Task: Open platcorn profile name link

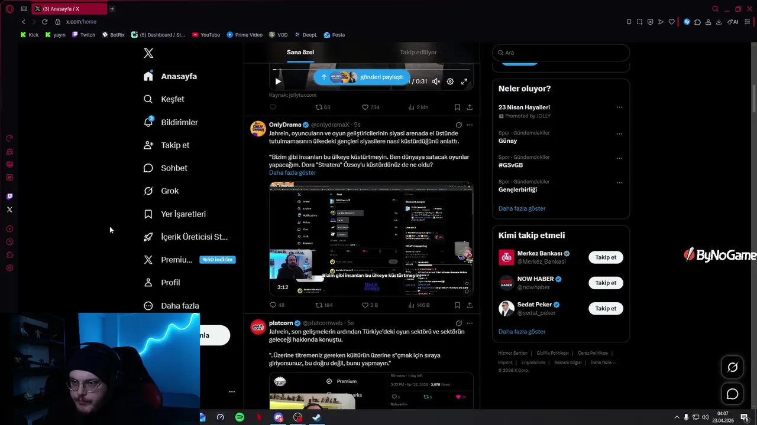Action: point(281,323)
